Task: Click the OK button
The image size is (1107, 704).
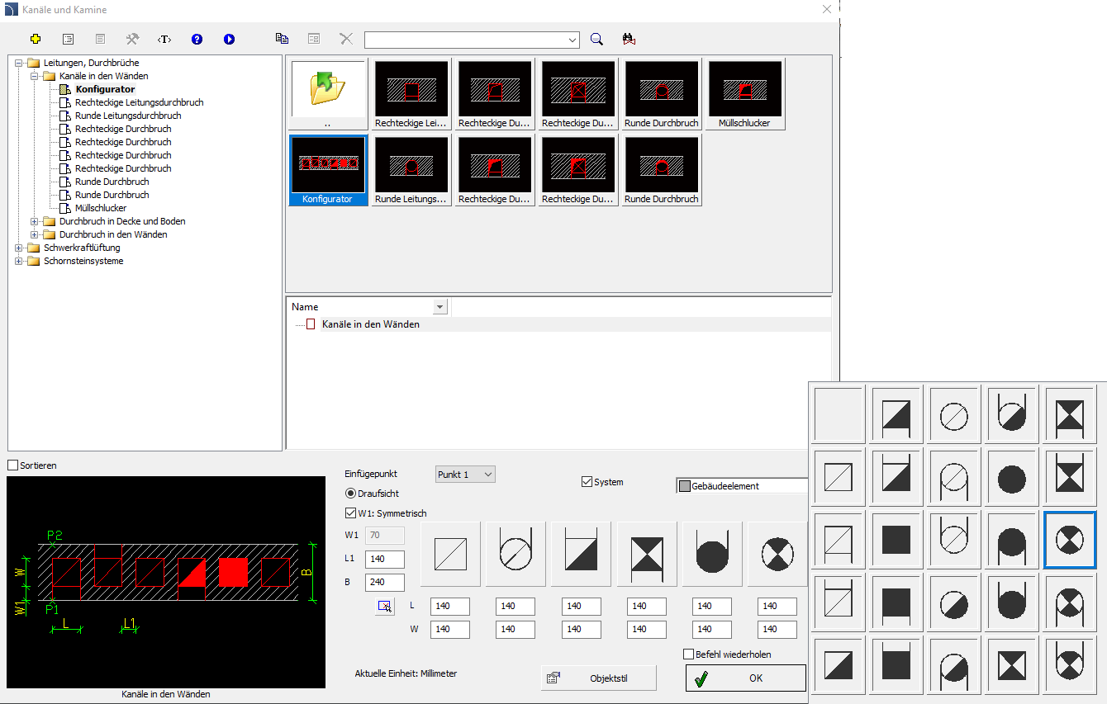Action: 745,678
